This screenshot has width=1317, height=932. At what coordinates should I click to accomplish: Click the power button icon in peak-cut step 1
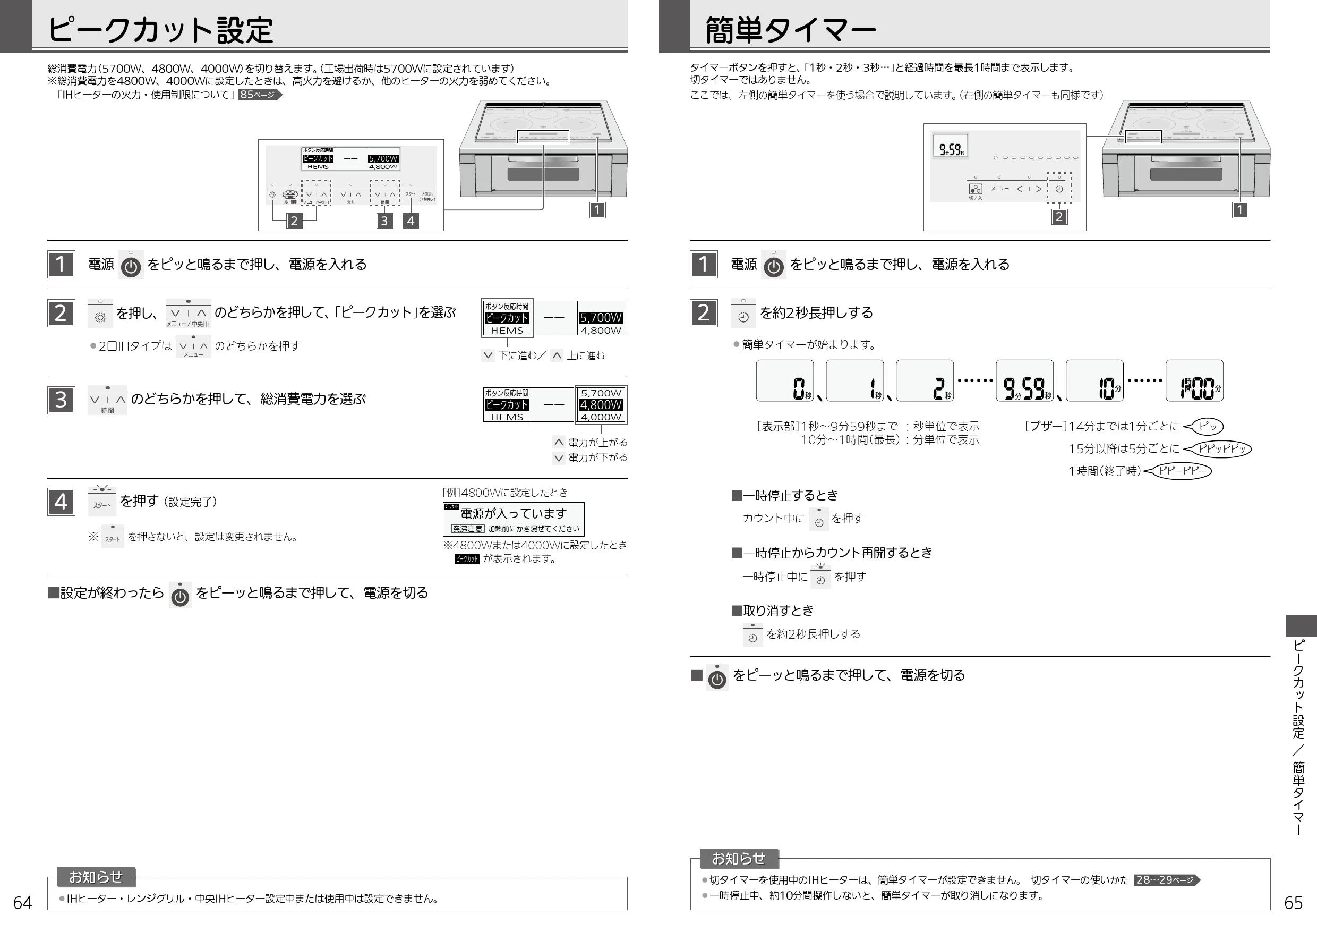131,265
